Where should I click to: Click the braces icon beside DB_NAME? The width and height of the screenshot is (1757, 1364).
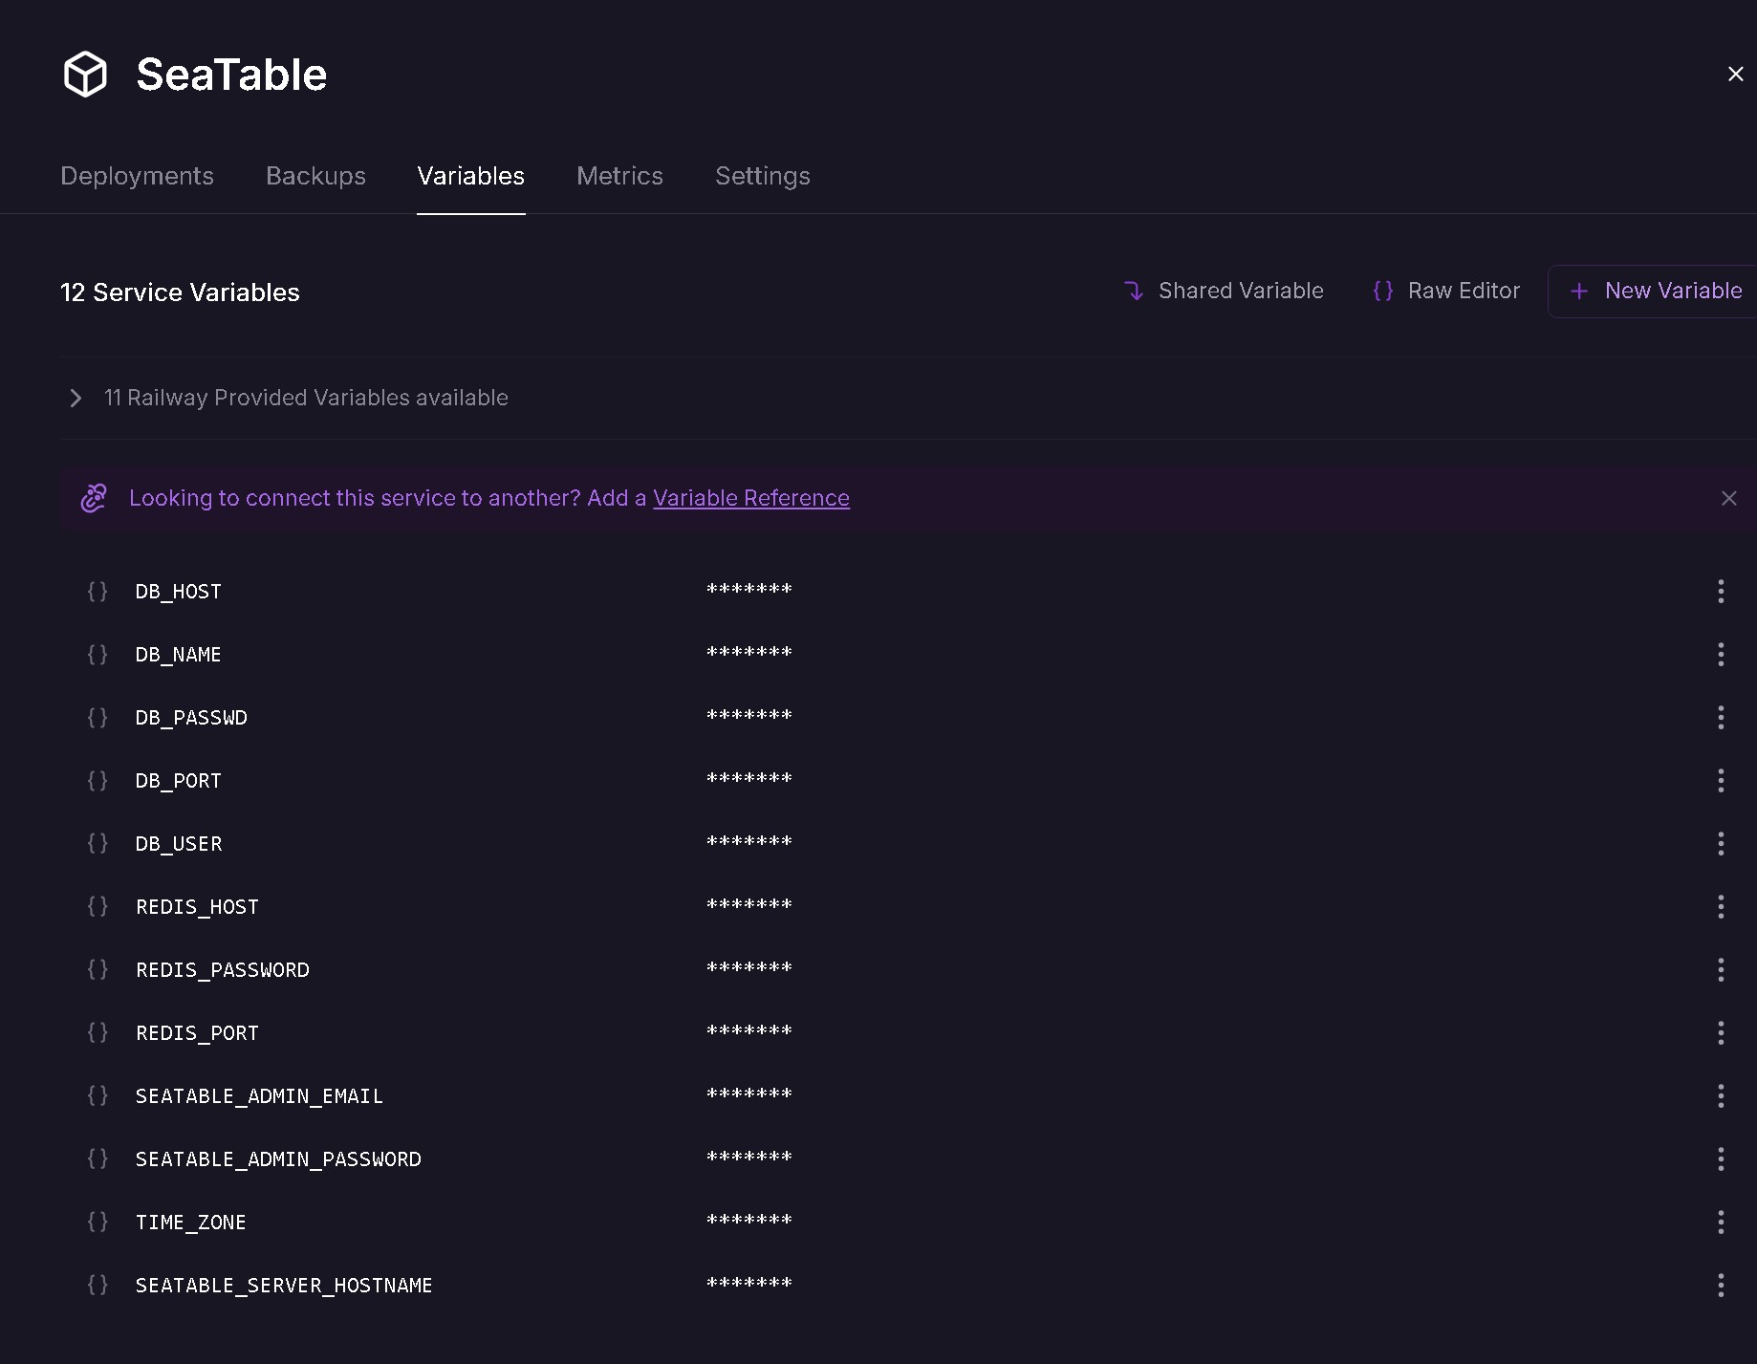[98, 654]
